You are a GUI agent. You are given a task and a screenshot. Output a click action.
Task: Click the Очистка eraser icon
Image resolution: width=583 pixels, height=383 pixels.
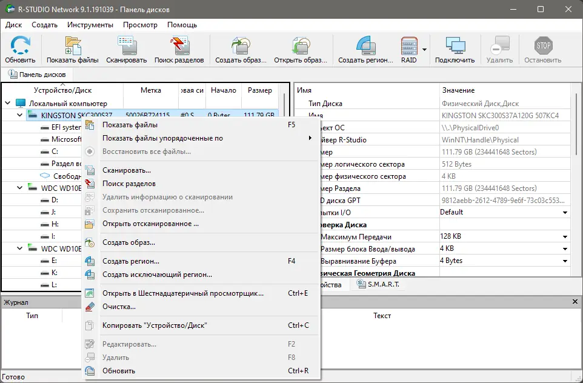click(x=90, y=307)
